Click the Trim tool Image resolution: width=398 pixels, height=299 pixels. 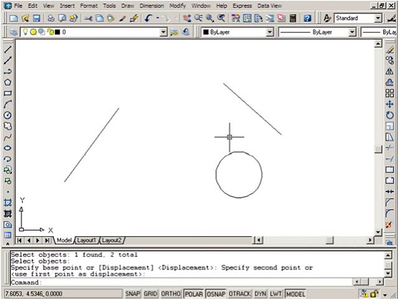[x=390, y=148]
